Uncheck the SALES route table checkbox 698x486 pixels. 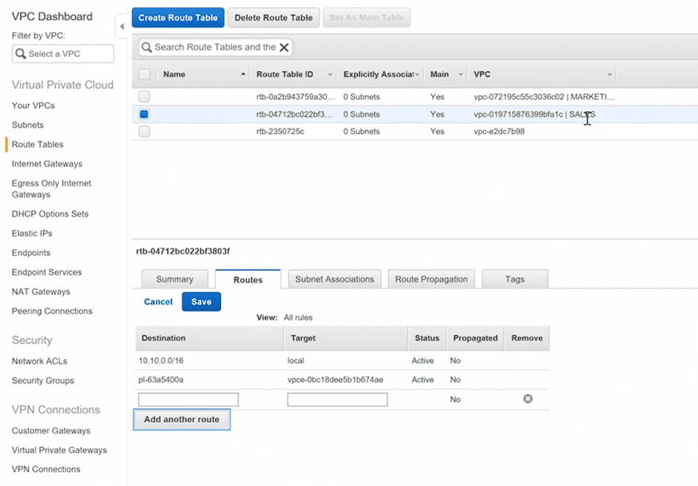pyautogui.click(x=144, y=114)
